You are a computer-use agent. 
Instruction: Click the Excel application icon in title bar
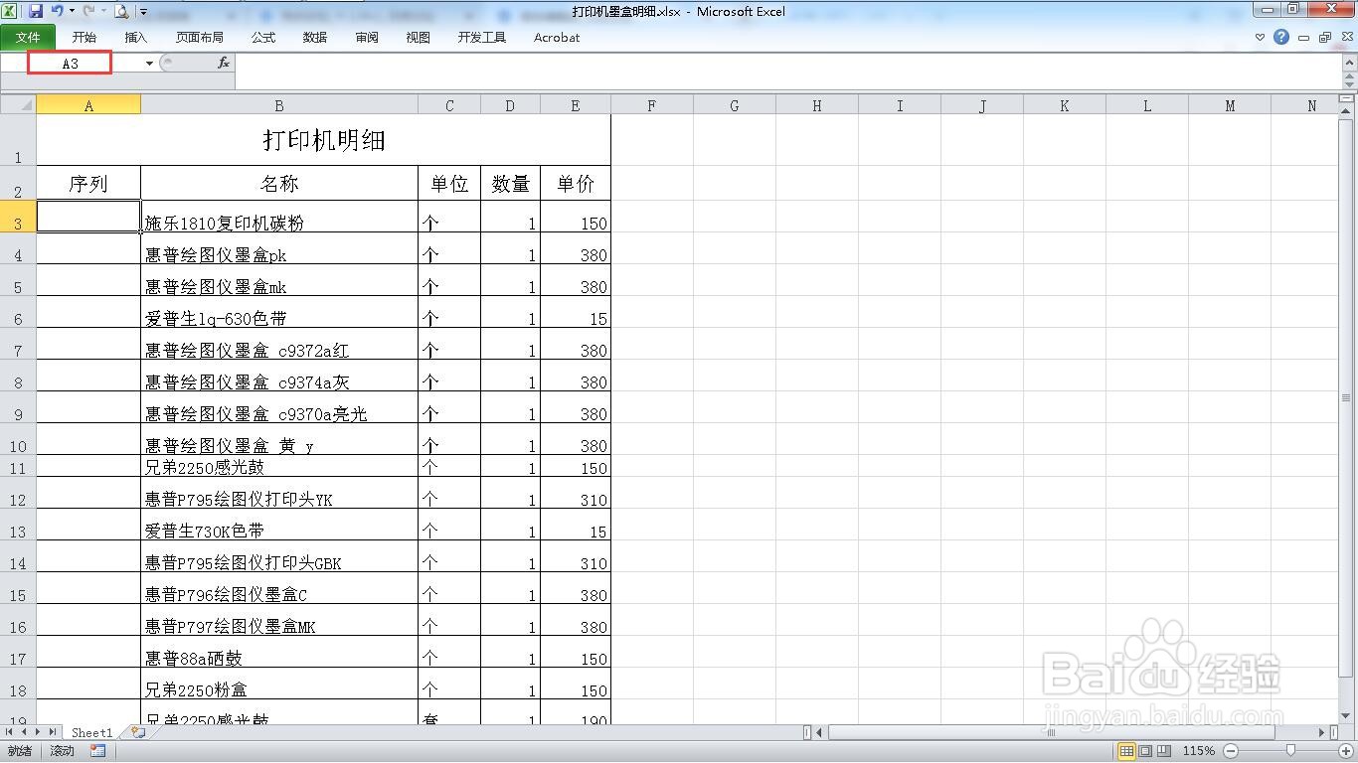[x=9, y=11]
